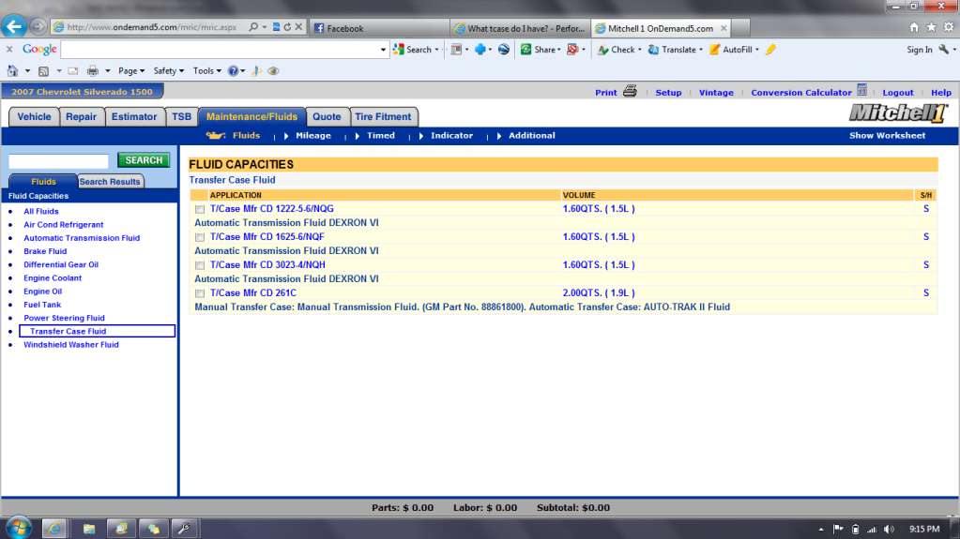This screenshot has width=960, height=539.
Task: Open the Tools dropdown menu
Action: click(207, 71)
